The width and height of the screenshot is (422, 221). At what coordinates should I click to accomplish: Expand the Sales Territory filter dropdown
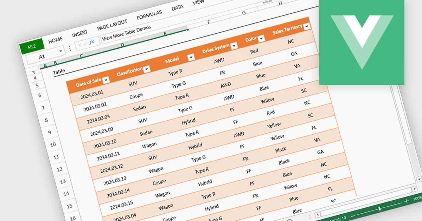307,26
